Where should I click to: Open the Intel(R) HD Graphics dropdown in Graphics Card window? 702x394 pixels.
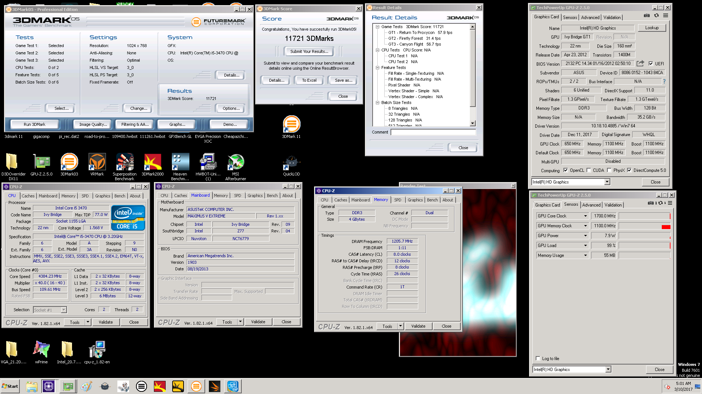click(x=607, y=182)
